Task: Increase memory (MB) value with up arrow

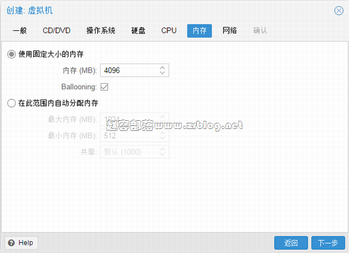Action: coord(162,68)
